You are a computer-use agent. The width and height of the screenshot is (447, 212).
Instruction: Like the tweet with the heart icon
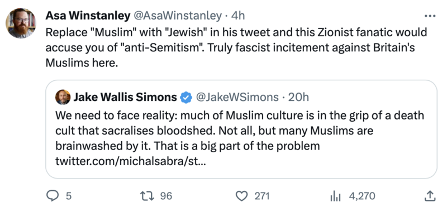pyautogui.click(x=242, y=196)
